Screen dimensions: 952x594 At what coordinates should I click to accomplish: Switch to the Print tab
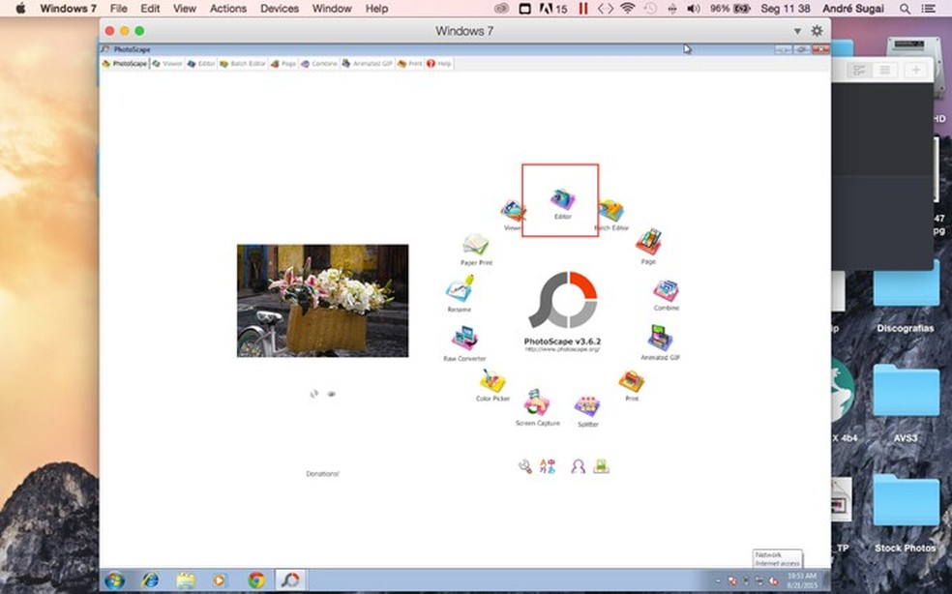pos(410,63)
